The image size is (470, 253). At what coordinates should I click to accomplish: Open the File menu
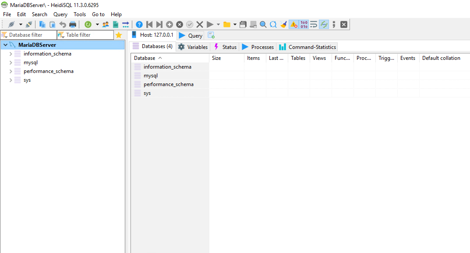coord(7,14)
